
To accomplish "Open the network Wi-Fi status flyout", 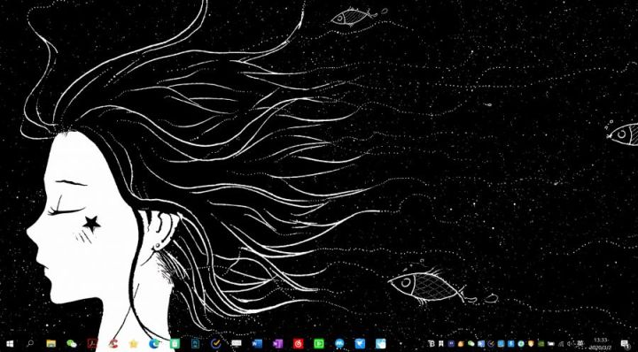I will [561, 344].
